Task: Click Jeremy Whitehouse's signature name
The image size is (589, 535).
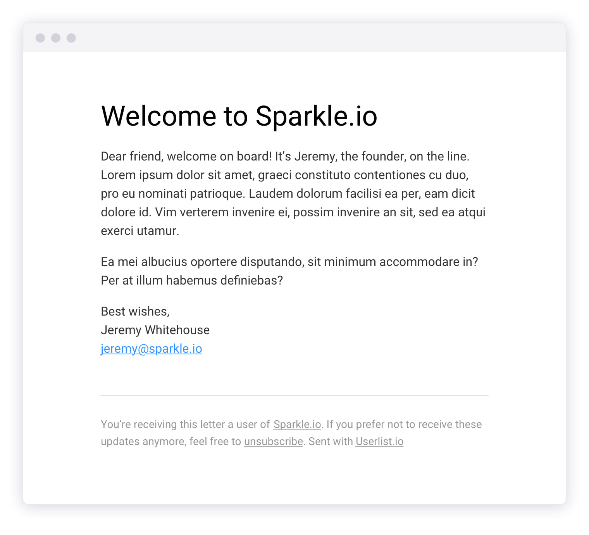Action: pyautogui.click(x=155, y=330)
